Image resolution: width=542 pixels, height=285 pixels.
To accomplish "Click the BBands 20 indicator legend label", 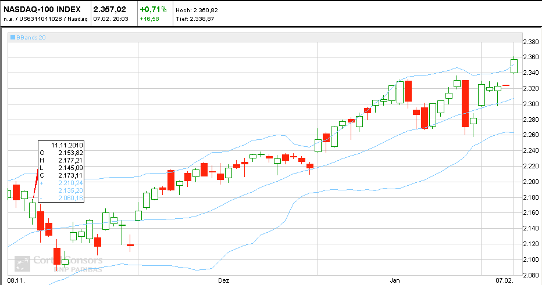I will click(x=31, y=38).
